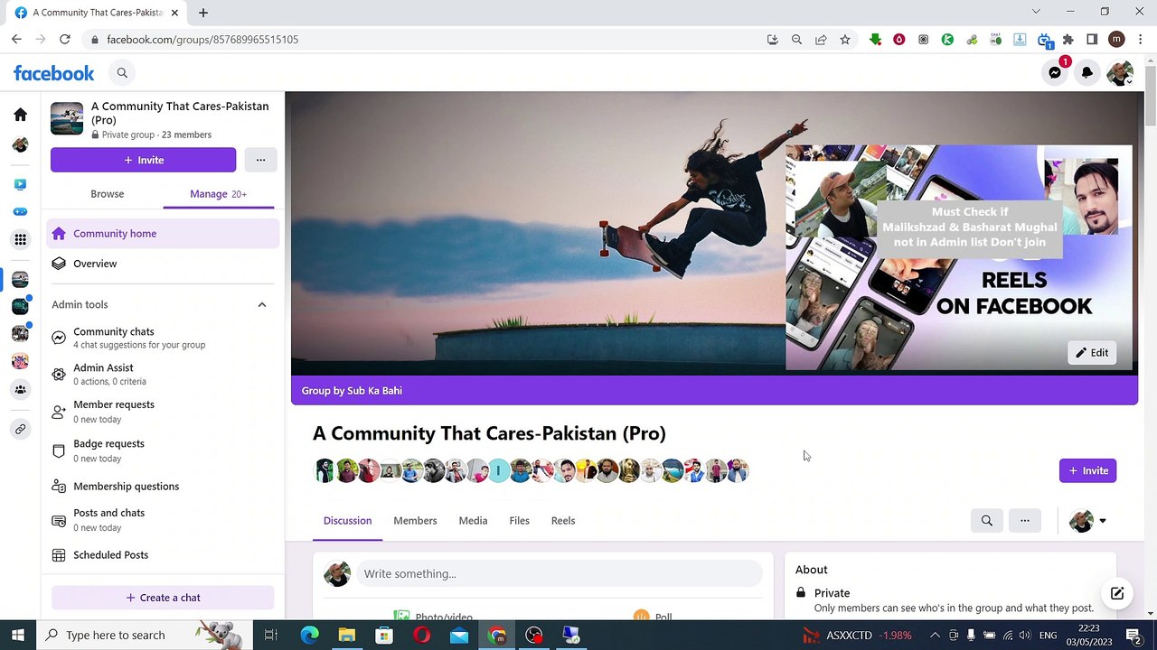1157x650 pixels.
Task: Click Edit on the cover photo
Action: [x=1091, y=353]
